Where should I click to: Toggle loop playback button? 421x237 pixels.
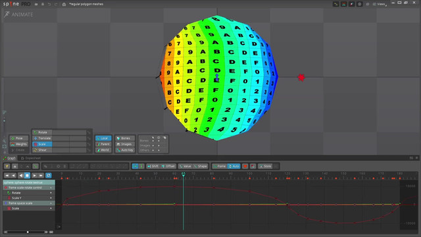(49, 176)
